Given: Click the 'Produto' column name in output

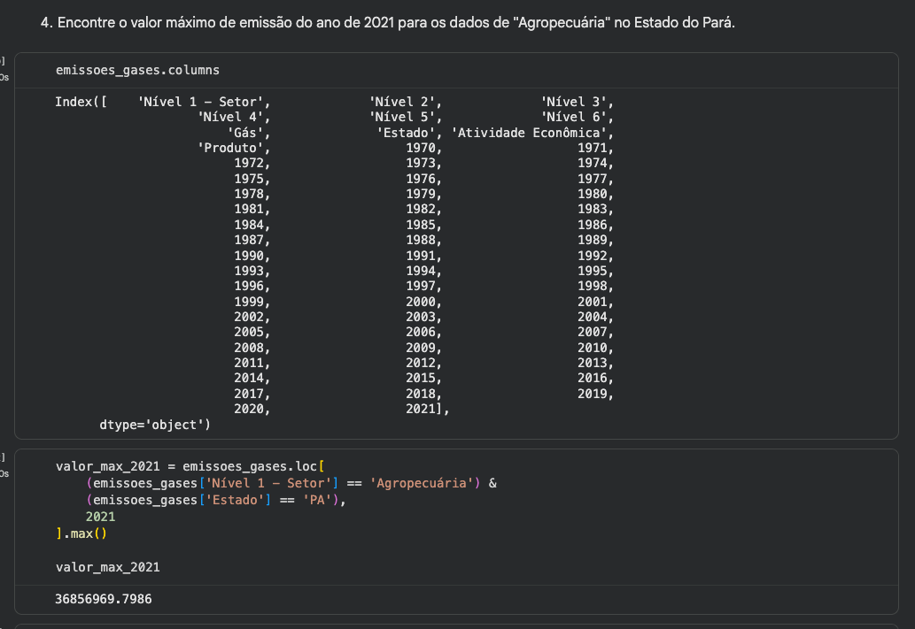Looking at the screenshot, I should tap(230, 148).
